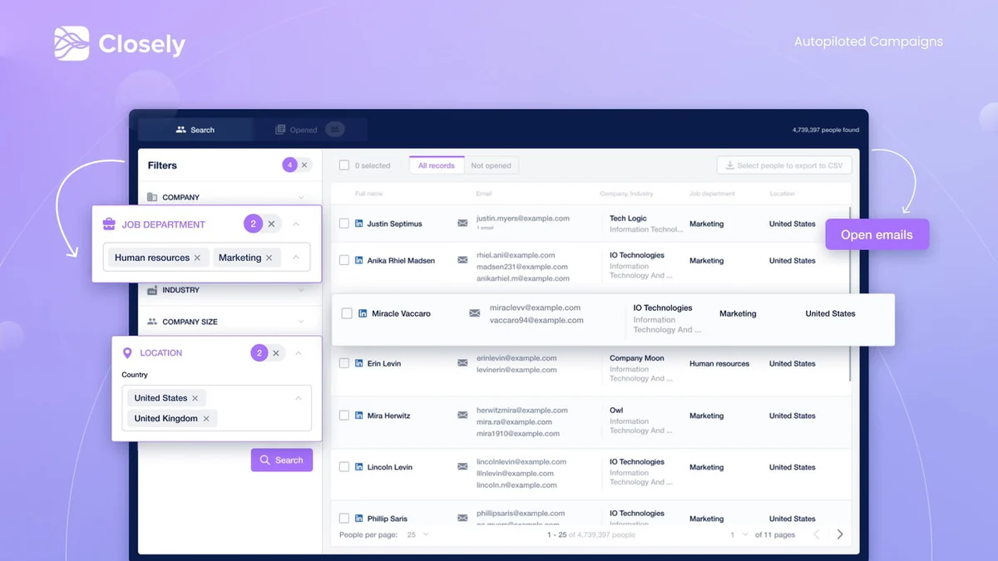The height and width of the screenshot is (561, 998).
Task: Clear the 2 Location filters
Action: 276,353
